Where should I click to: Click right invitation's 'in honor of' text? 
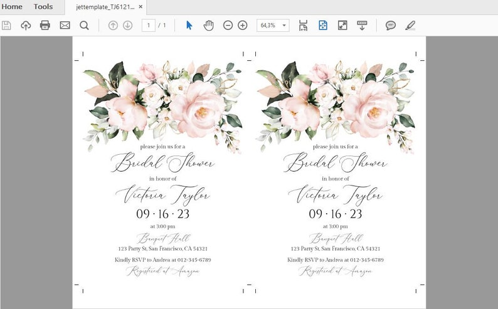(x=336, y=179)
